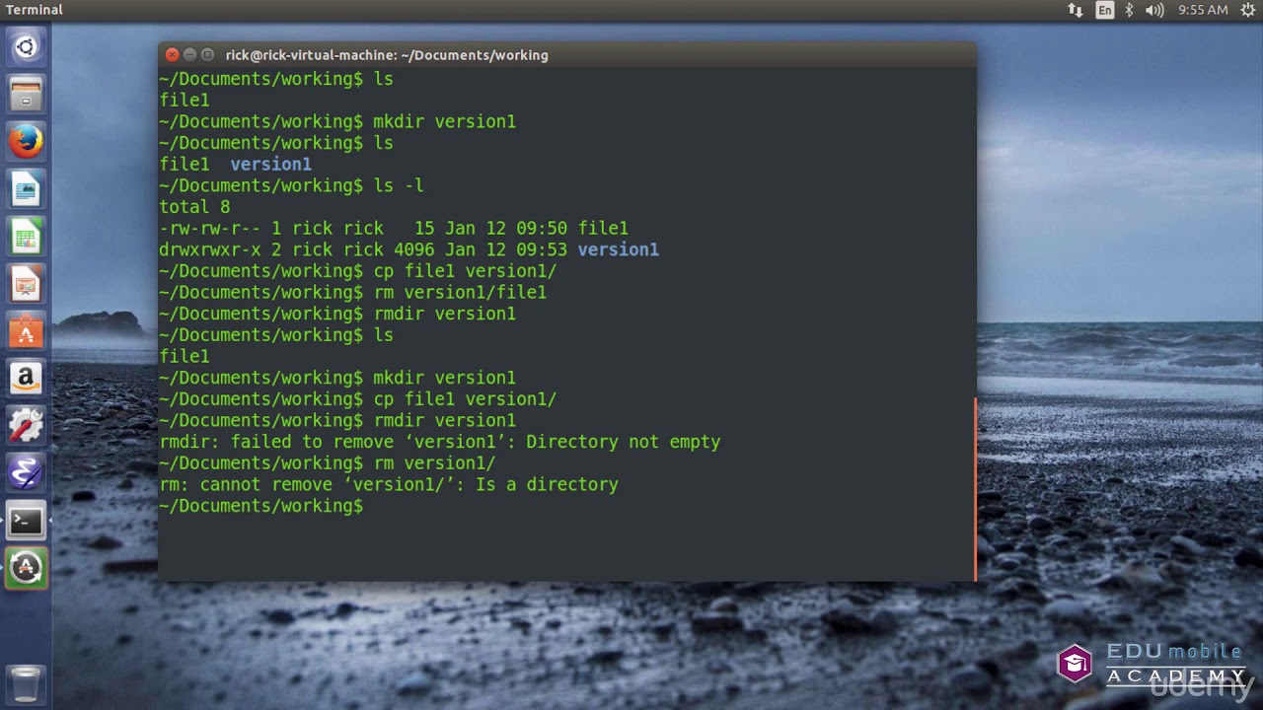Click the 'total 8' output line
1263x710 pixels.
tap(194, 207)
